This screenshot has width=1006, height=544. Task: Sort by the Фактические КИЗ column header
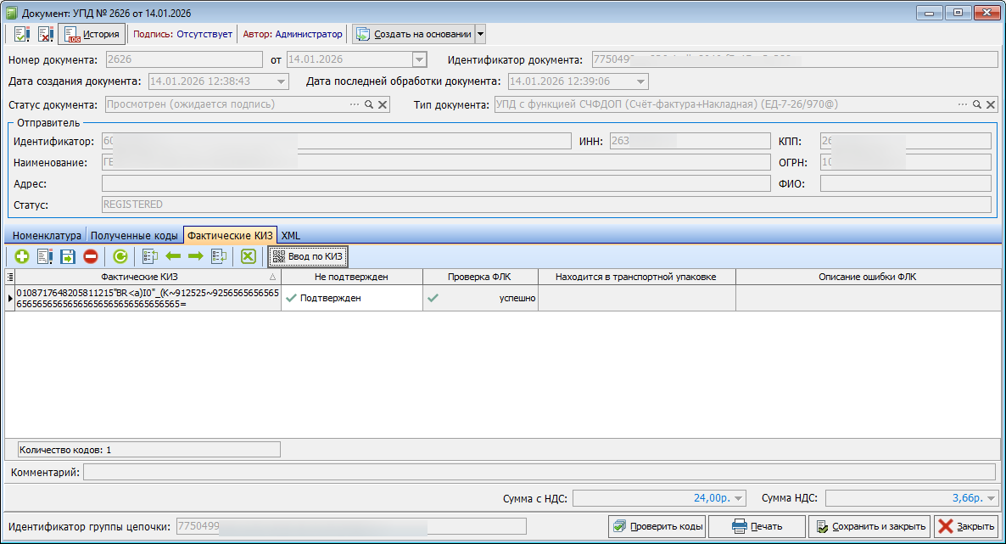pos(140,277)
